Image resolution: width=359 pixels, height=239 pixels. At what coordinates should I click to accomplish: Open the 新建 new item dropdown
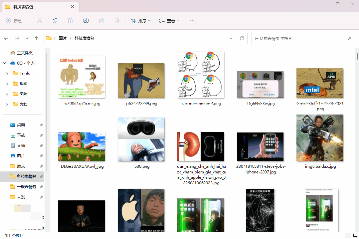pyautogui.click(x=16, y=21)
